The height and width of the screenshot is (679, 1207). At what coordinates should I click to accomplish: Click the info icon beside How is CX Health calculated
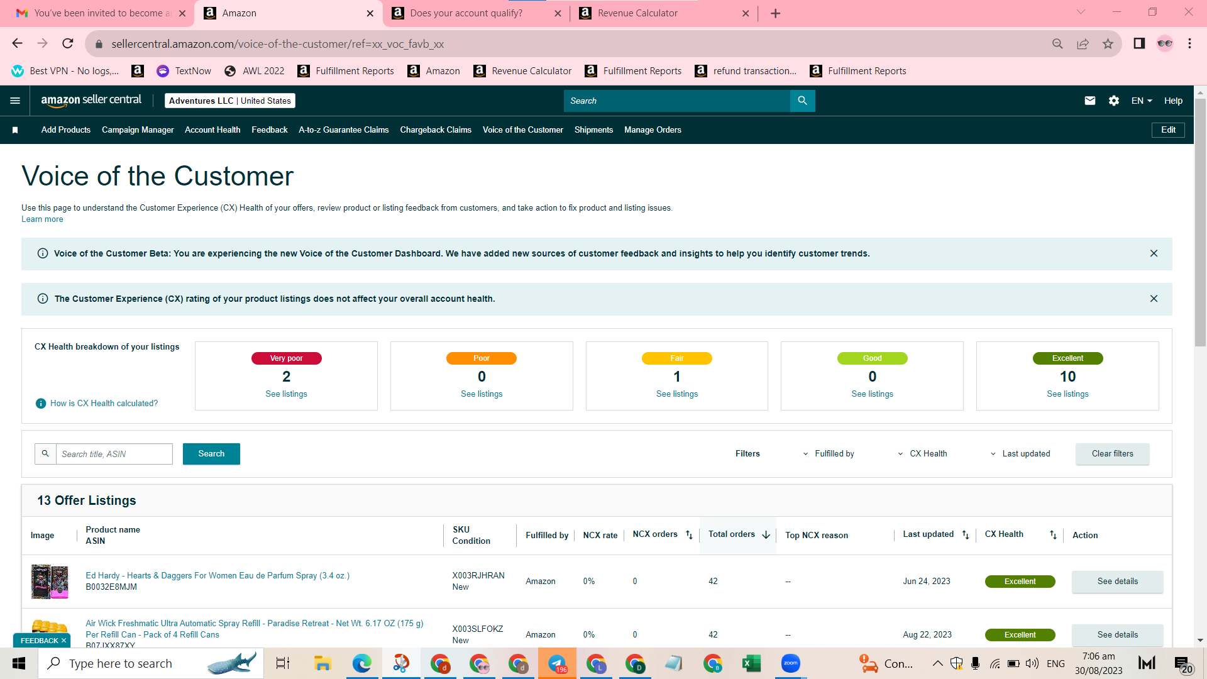tap(41, 404)
